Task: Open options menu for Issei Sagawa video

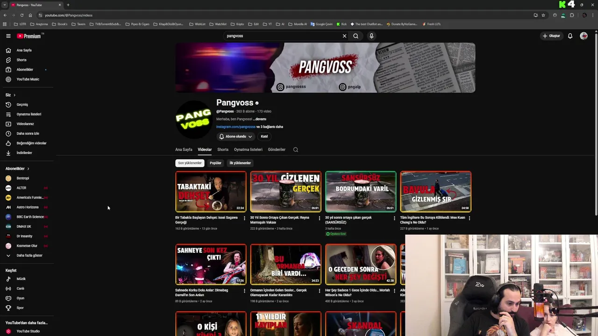Action: pos(244,218)
